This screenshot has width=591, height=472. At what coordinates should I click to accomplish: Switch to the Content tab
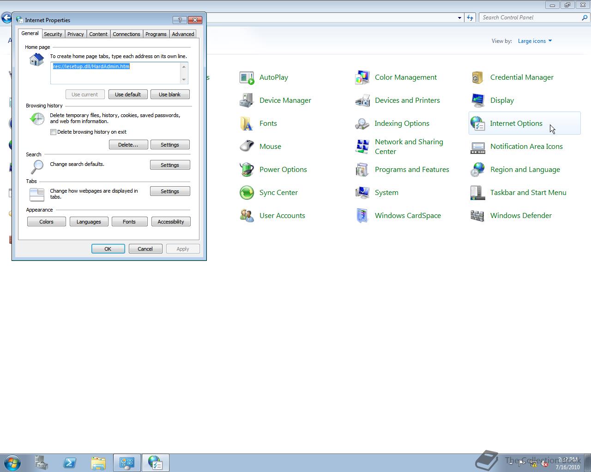[x=98, y=34]
